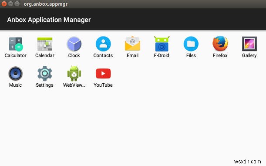
Task: Minimize the org.anbox.appmgr window
Action: 10,4
